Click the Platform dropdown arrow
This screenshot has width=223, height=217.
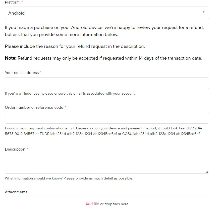(203, 12)
